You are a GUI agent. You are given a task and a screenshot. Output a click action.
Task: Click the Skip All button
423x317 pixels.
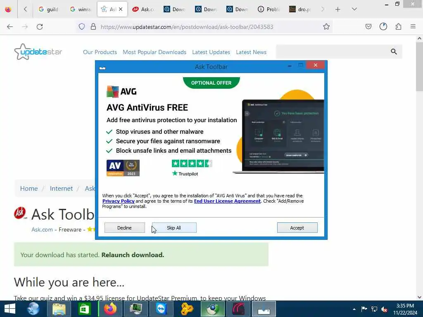[x=174, y=228]
